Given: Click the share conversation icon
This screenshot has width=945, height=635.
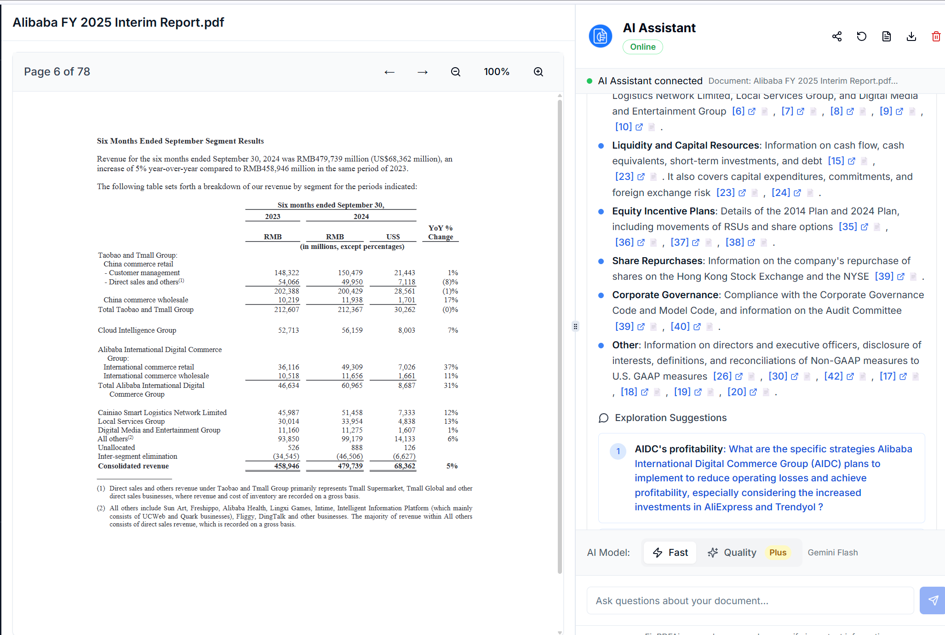Looking at the screenshot, I should tap(837, 36).
